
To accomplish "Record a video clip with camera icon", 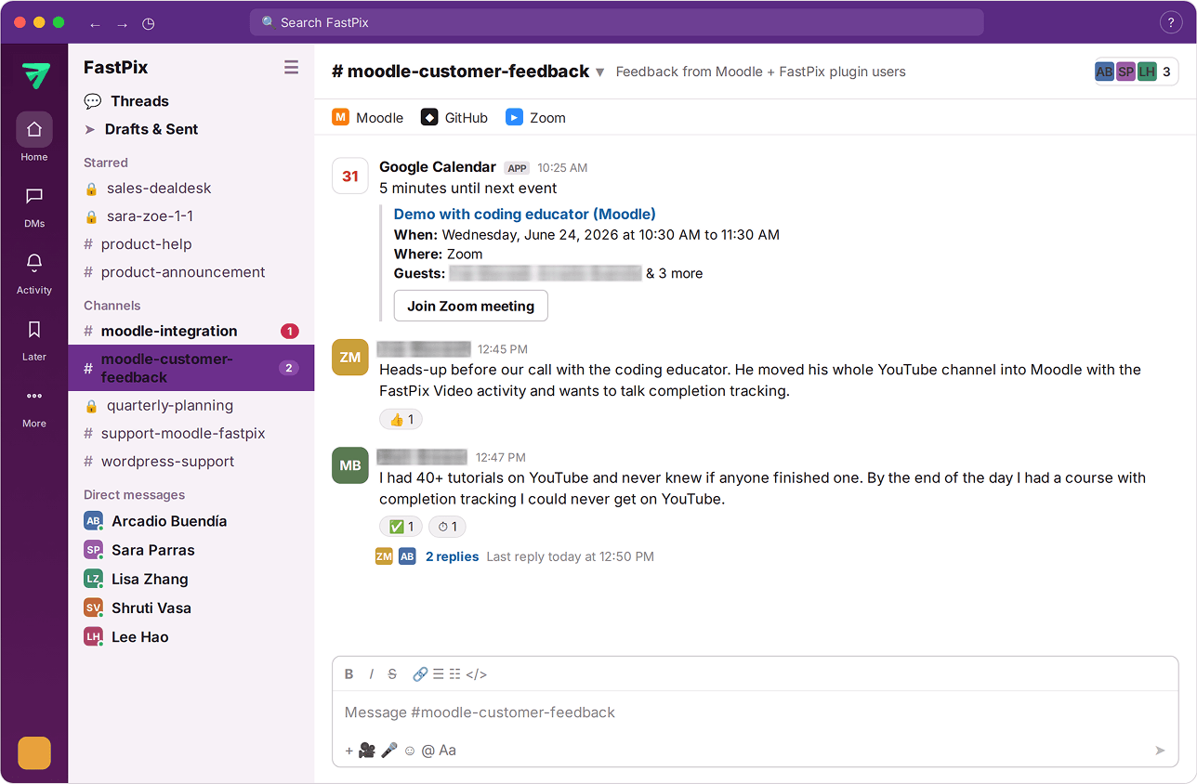I will point(367,751).
